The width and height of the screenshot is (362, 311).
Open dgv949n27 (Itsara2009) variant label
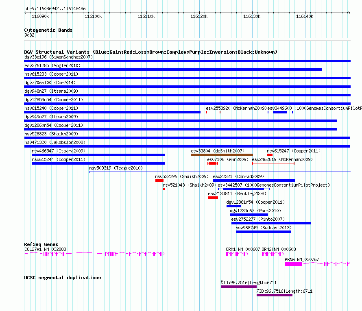click(51, 117)
